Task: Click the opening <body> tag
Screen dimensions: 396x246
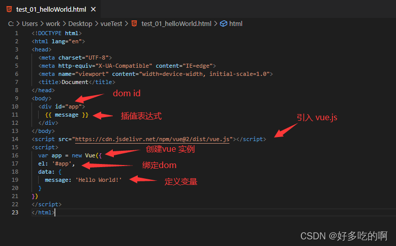Action: pyautogui.click(x=41, y=98)
